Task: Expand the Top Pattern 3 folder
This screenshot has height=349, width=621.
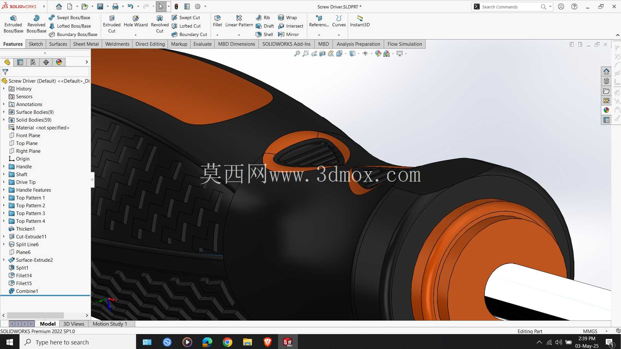Action: (x=4, y=213)
